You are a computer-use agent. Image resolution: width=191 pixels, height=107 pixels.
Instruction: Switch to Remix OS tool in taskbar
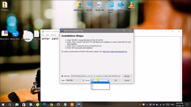coord(79,104)
